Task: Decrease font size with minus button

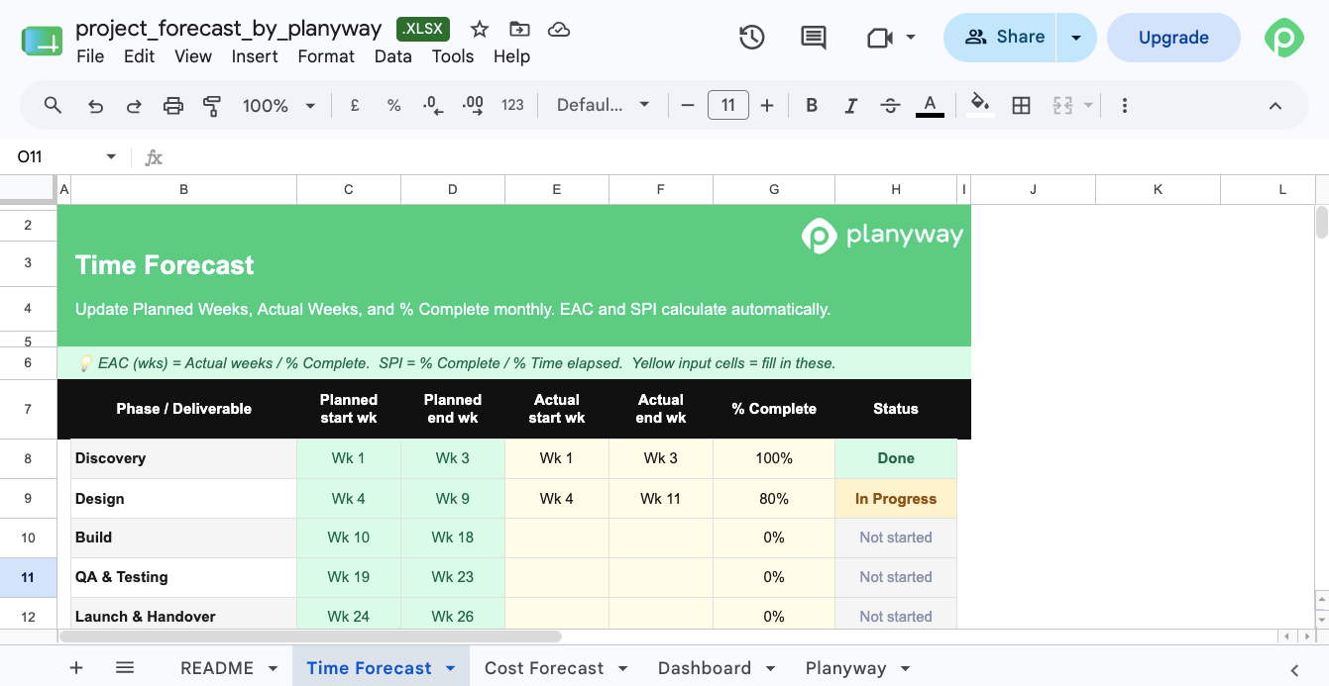Action: tap(688, 105)
